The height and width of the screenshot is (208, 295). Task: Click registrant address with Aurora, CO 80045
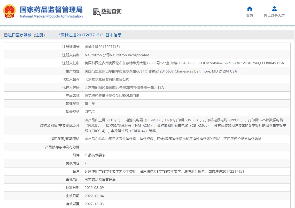pos(184,63)
